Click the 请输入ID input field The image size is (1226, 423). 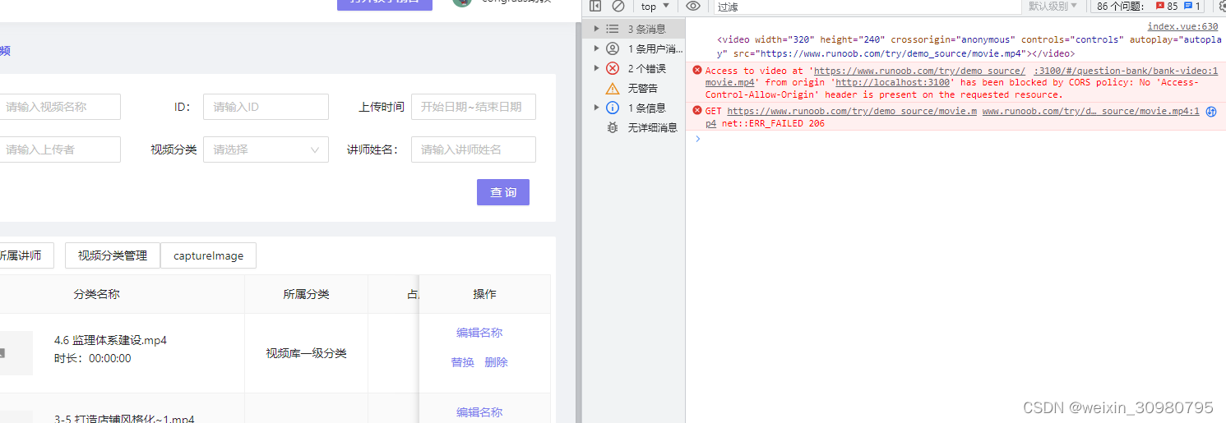point(266,107)
